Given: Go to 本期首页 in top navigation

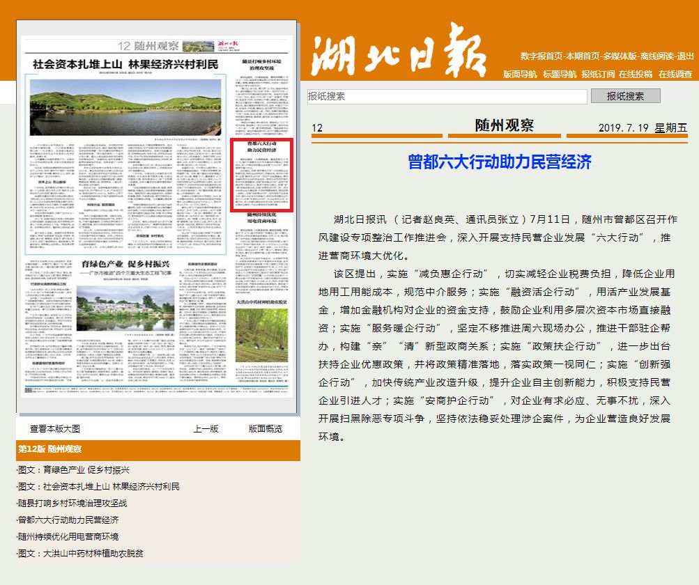Looking at the screenshot, I should [x=583, y=56].
